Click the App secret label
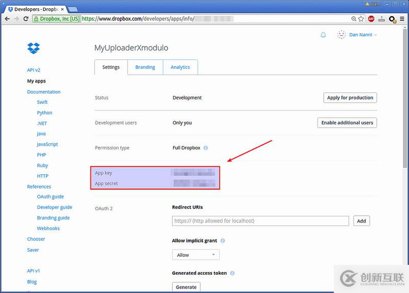409x293 pixels. pyautogui.click(x=106, y=184)
